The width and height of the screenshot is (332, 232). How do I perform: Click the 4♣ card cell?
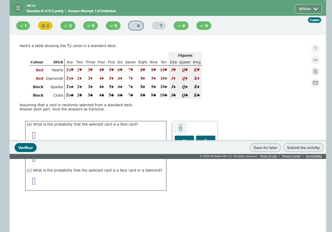coord(102,95)
